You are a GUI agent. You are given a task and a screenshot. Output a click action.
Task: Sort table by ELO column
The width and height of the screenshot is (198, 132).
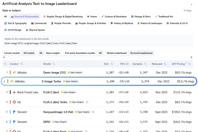(x=112, y=64)
